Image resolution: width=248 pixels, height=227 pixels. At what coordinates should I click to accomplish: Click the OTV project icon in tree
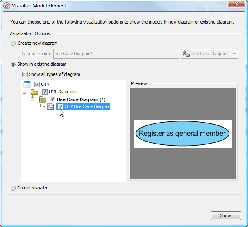(27, 84)
